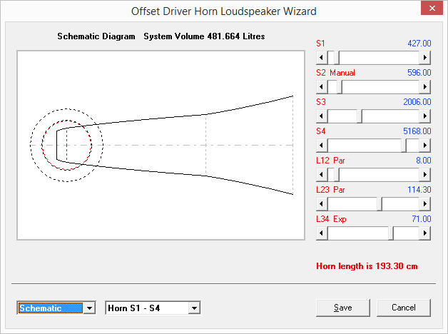Click the L23 Par label

330,190
